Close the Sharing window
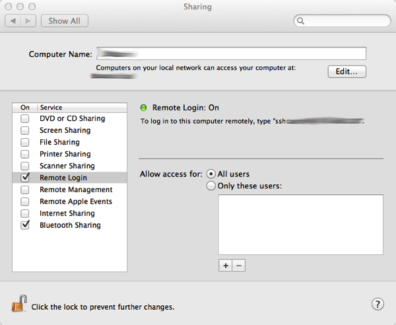The height and width of the screenshot is (325, 396). tap(9, 7)
